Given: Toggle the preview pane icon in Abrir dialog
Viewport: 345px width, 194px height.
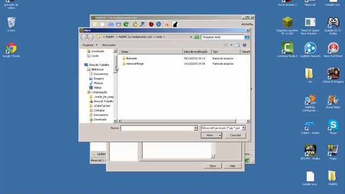Looking at the screenshot, I should (x=238, y=45).
